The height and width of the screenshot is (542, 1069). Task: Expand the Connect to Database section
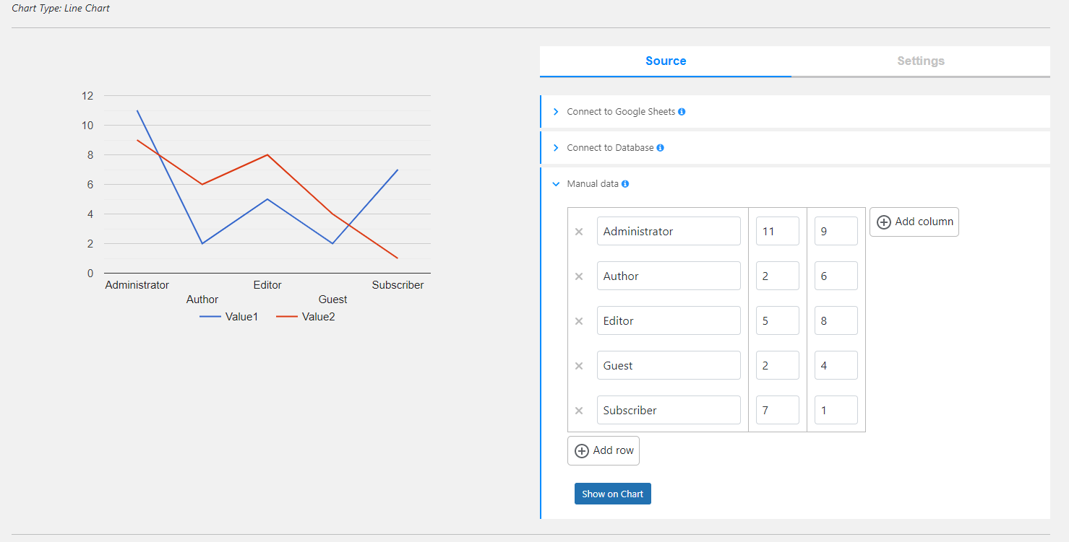click(x=610, y=148)
